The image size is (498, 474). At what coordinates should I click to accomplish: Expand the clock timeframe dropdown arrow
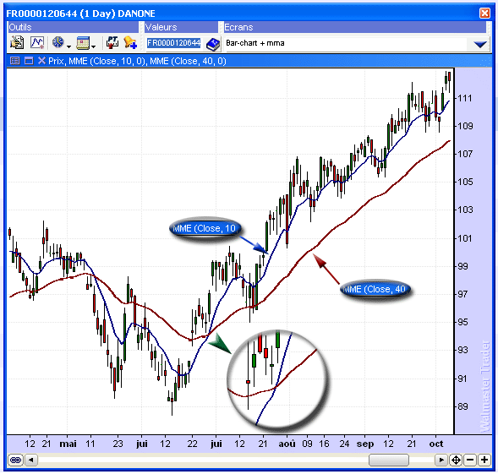point(68,46)
